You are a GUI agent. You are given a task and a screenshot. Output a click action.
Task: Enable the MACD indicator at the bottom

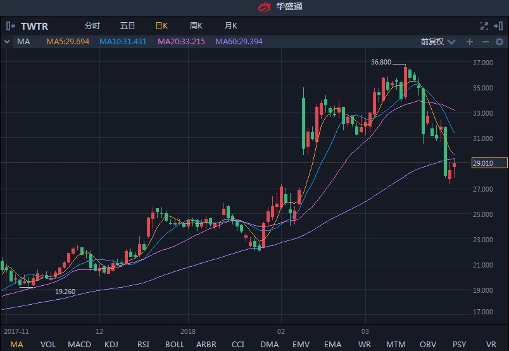[79, 344]
